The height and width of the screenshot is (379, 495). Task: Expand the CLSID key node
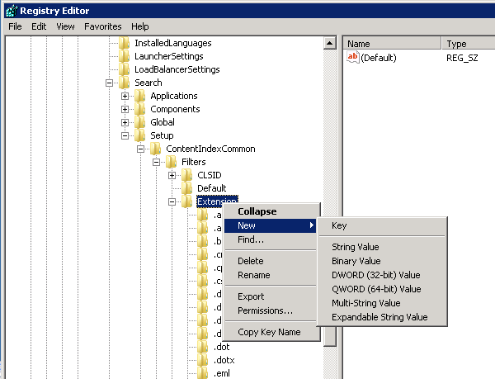[x=172, y=176]
